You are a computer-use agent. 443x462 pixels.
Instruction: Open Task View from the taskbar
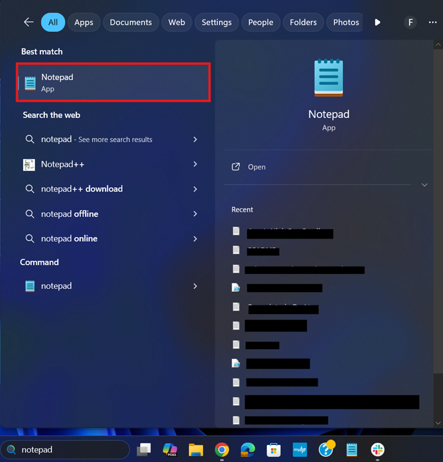(144, 449)
